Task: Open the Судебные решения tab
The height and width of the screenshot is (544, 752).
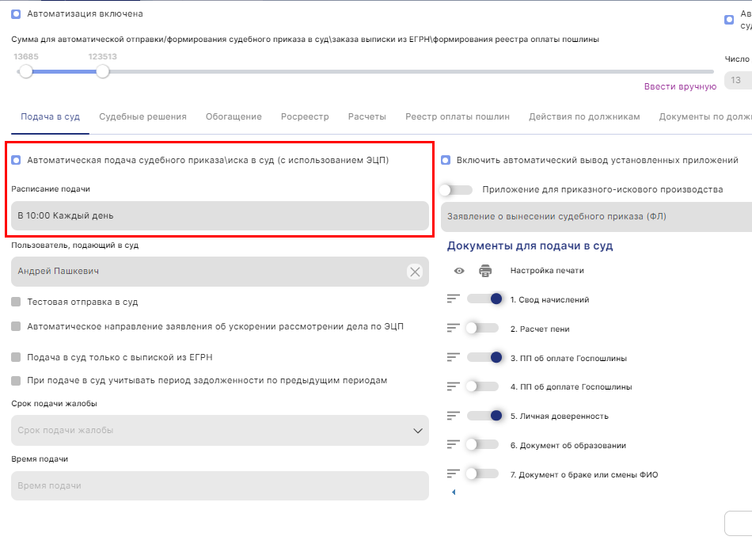Action: point(142,116)
